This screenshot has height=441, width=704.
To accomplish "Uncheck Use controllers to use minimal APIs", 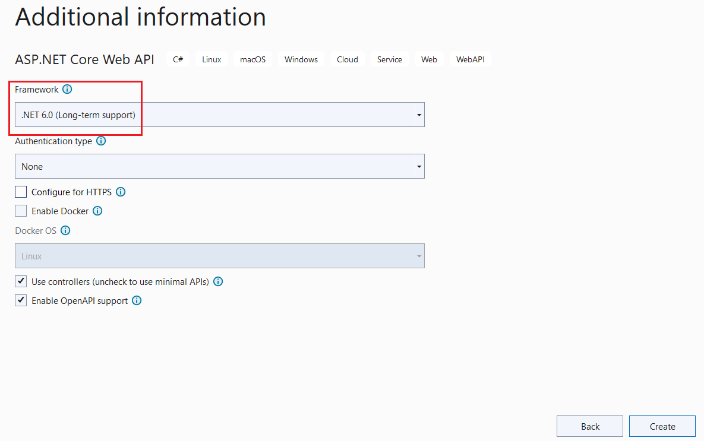I will pos(20,281).
